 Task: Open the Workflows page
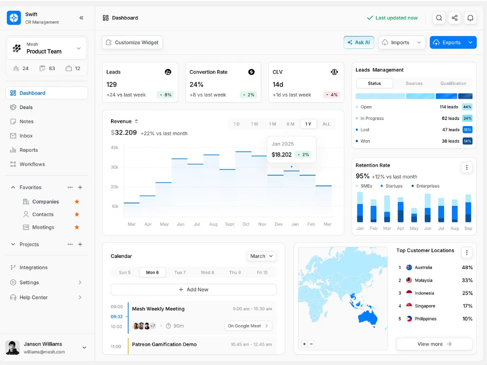point(47,164)
